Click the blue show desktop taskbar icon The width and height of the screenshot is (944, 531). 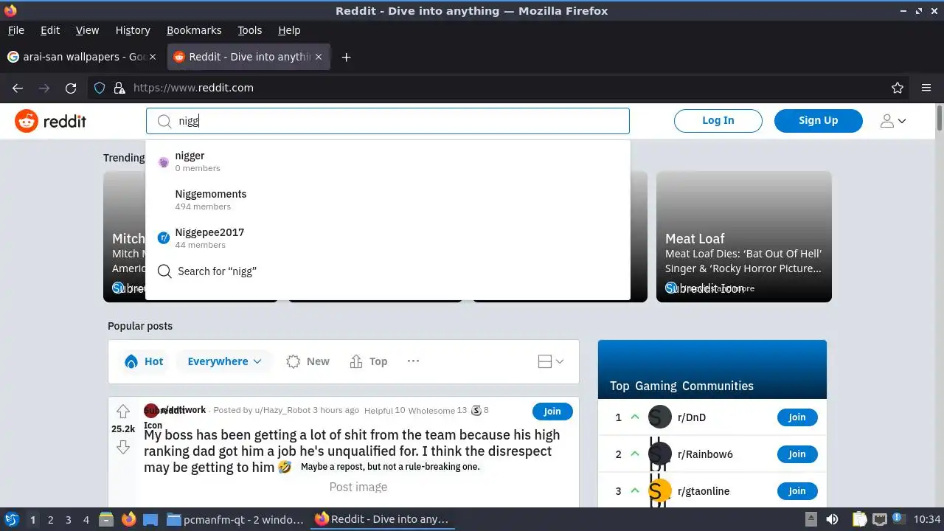coord(150,519)
